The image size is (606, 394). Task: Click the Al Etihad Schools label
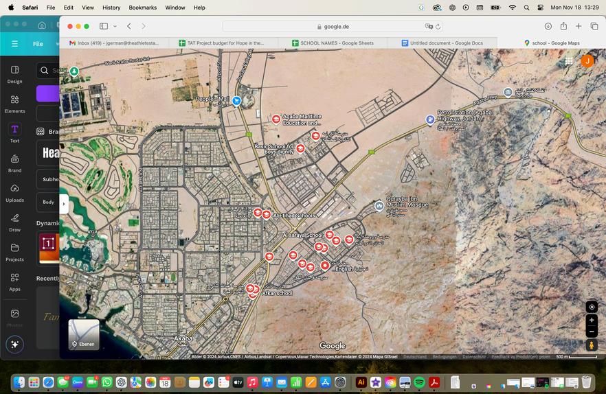294,216
